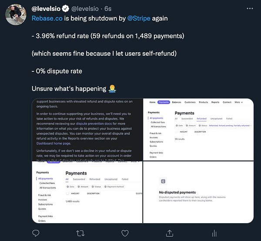Expand the More dropdown in Stripe navigation
The image size is (261, 241).
[239, 102]
